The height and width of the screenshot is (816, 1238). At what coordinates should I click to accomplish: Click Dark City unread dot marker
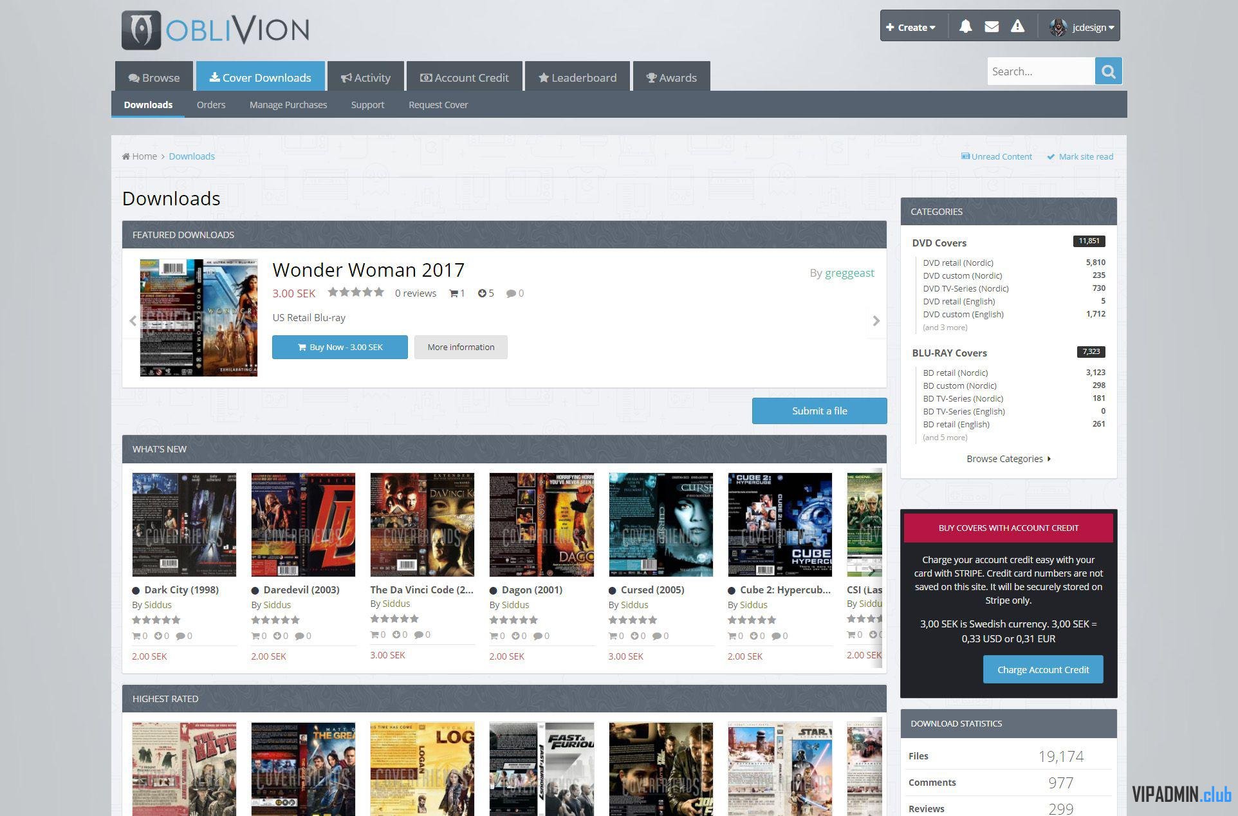click(136, 590)
